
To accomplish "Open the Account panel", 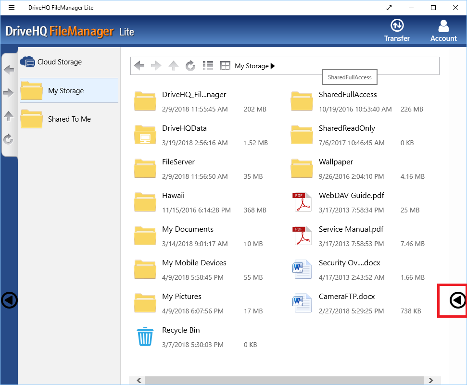I will [443, 30].
